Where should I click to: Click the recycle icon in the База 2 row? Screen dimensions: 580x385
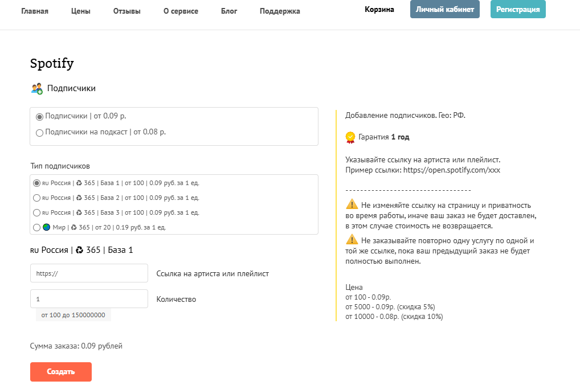click(79, 198)
